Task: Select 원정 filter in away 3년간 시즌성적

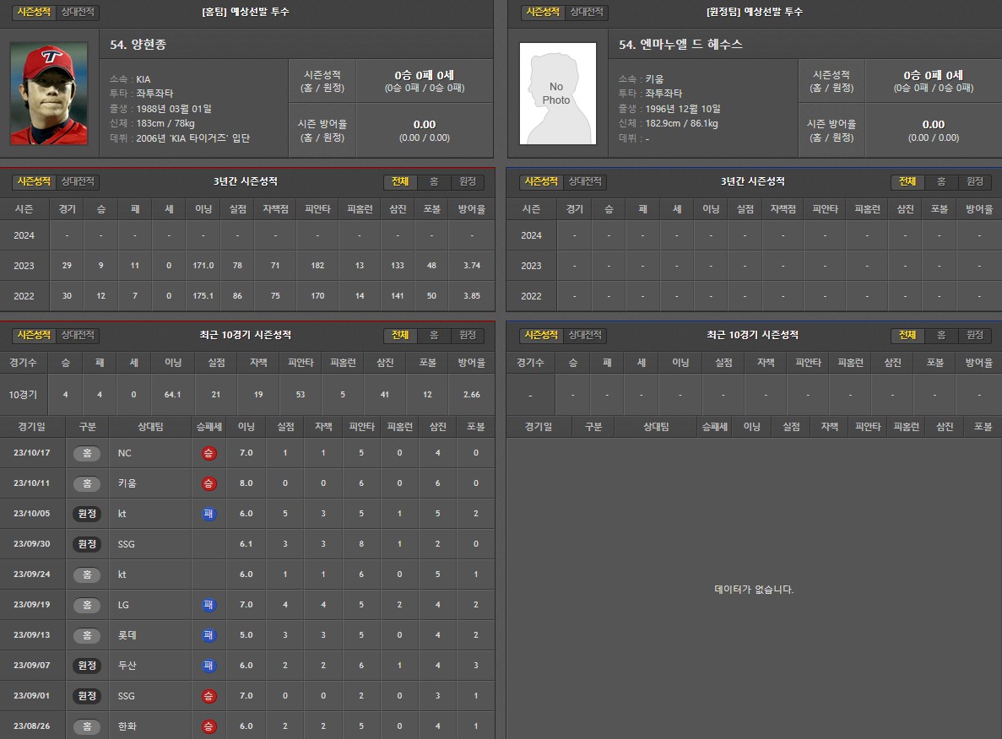Action: tap(975, 182)
